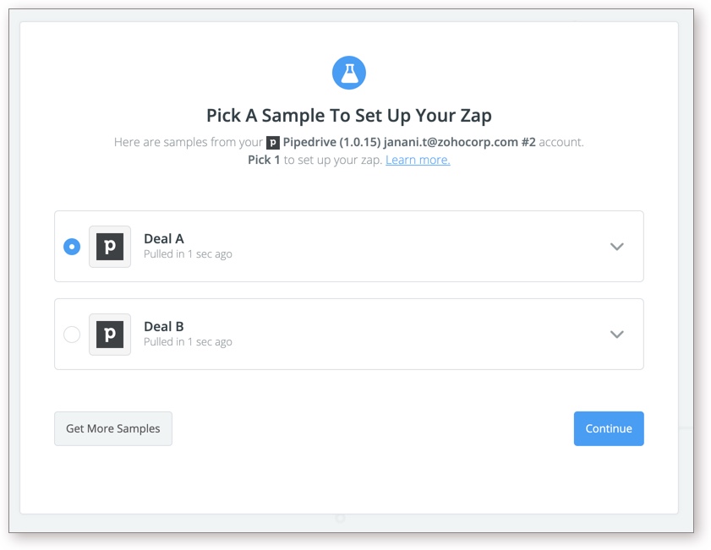Click the small Pipedrive logo beside account name
This screenshot has width=711, height=550.
point(273,143)
